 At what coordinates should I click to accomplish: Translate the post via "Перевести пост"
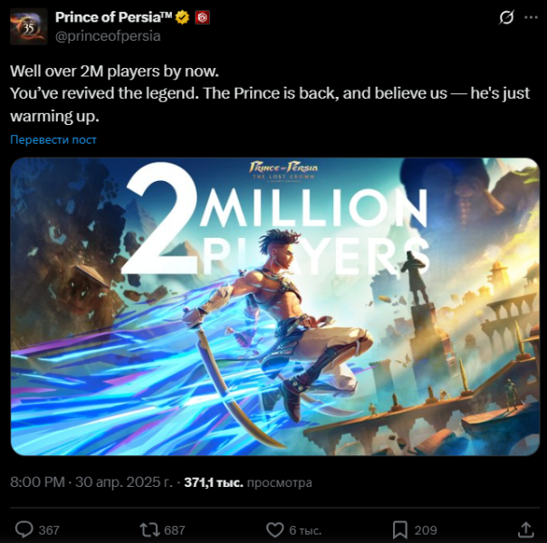(x=53, y=139)
